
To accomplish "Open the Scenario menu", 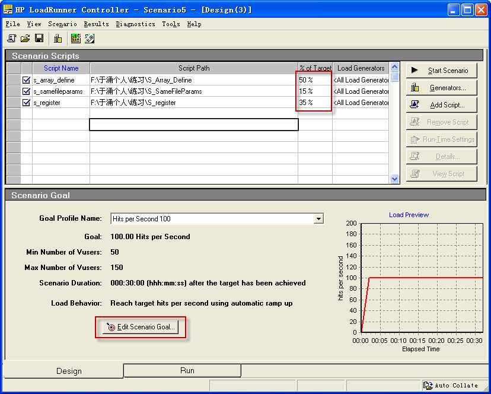I will click(x=62, y=24).
